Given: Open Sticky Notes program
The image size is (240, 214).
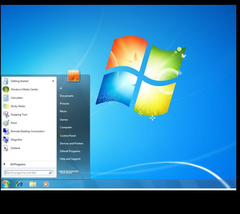Looking at the screenshot, I should pyautogui.click(x=18, y=106).
